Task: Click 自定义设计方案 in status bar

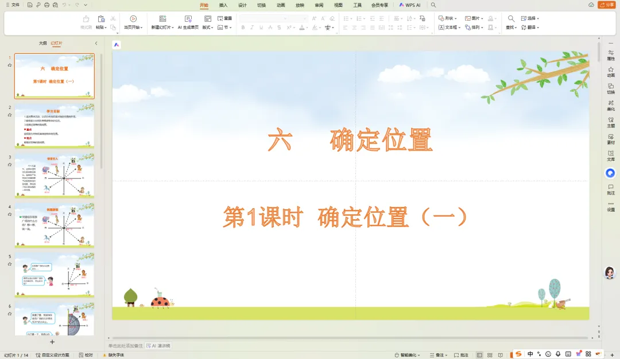Action: point(53,355)
